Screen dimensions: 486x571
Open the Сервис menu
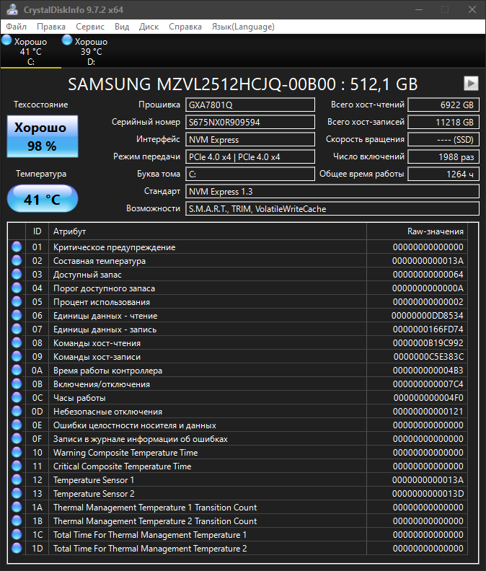click(90, 27)
